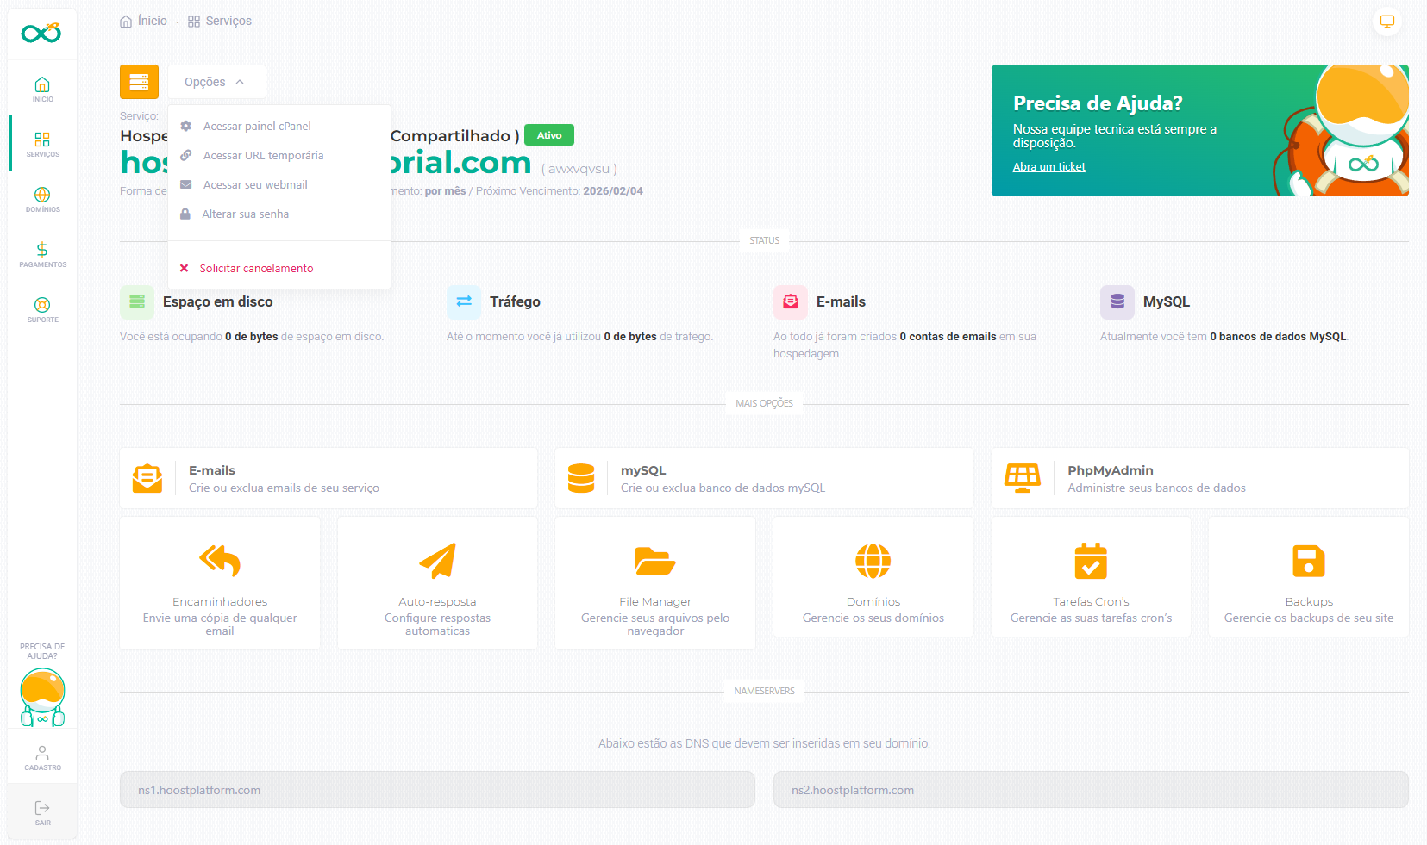Select Alterar sua senha from menu
The width and height of the screenshot is (1427, 845).
(245, 214)
